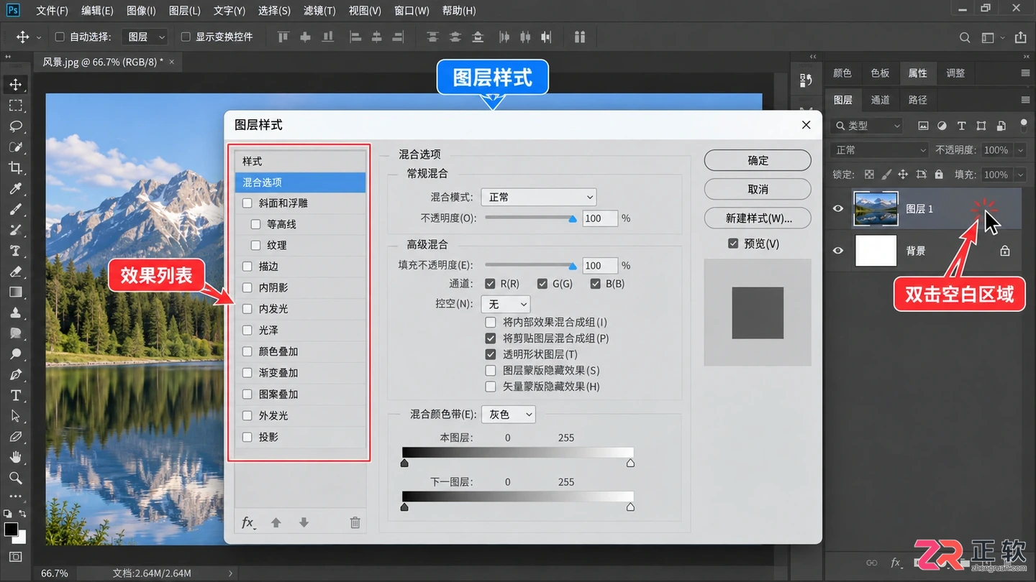
Task: Open the 挖空(N) 无 dropdown
Action: click(505, 304)
